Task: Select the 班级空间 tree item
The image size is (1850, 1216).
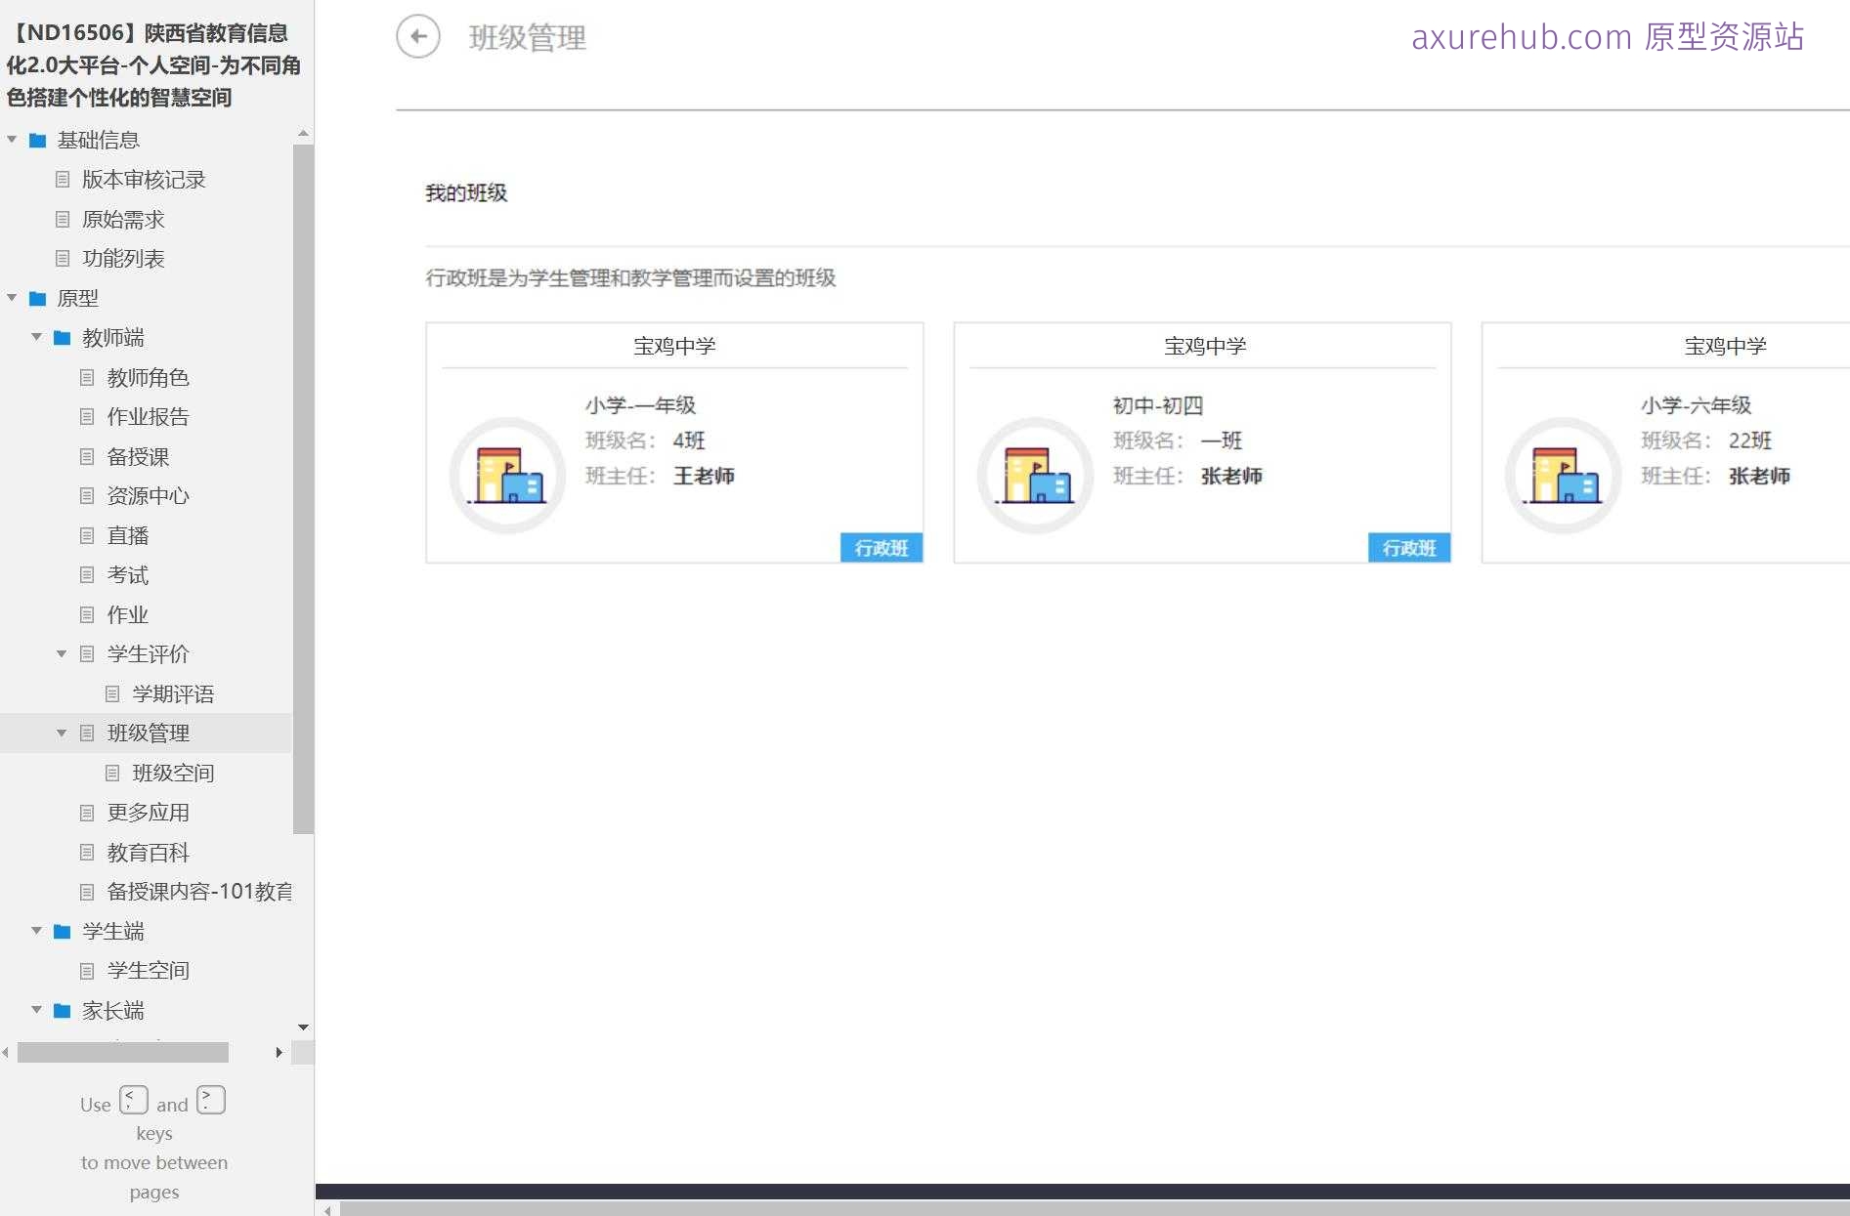Action: click(173, 773)
